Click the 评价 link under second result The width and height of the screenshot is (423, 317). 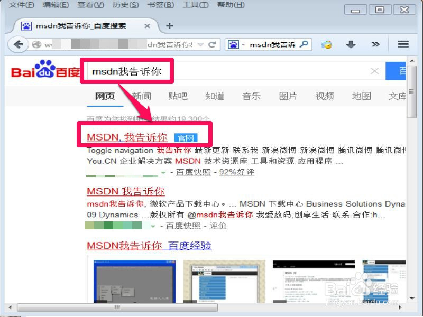coord(218,226)
